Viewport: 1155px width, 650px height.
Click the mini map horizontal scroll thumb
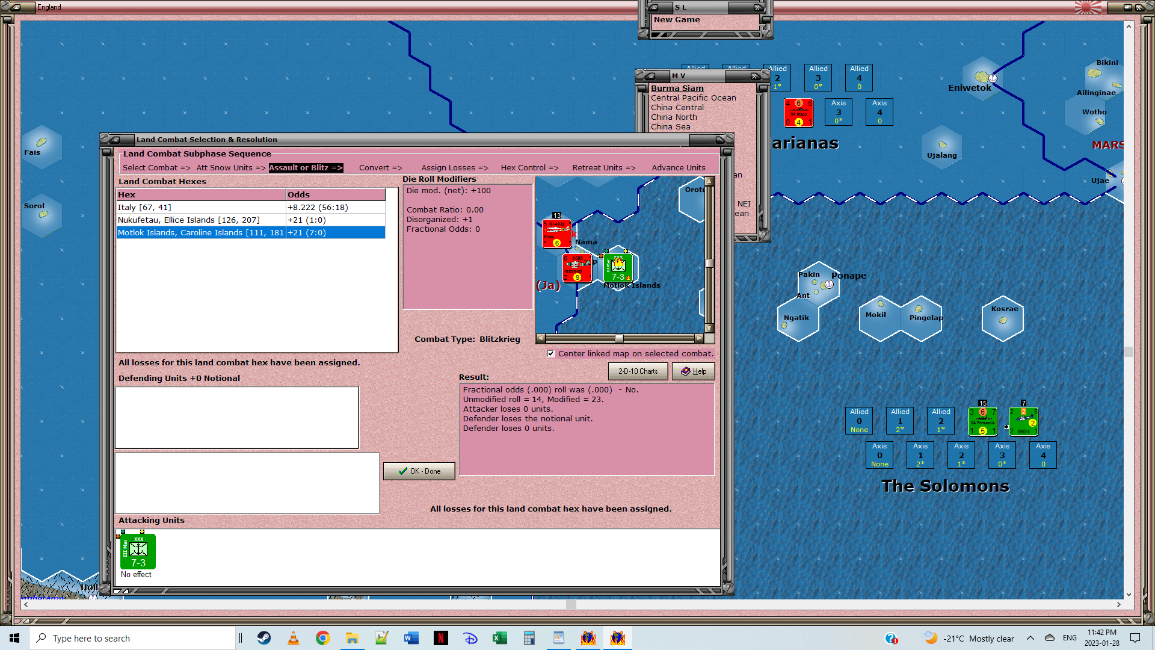click(x=619, y=339)
